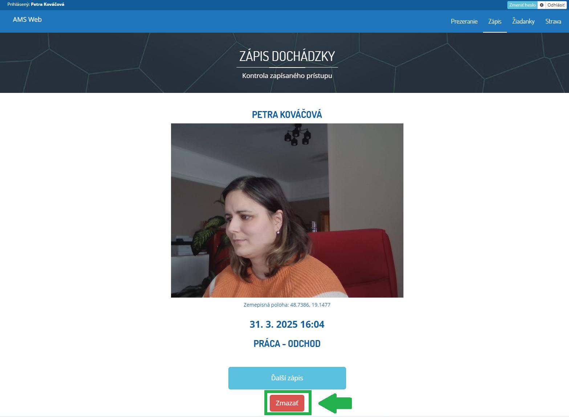Open the Žiadanky section

tap(523, 21)
